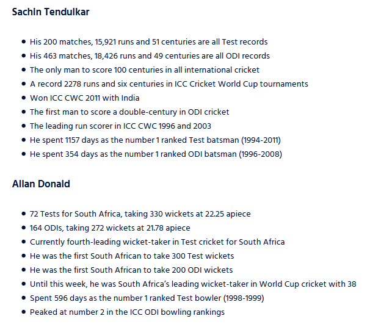Select the first to take 300 Test wickets line

pyautogui.click(x=132, y=256)
